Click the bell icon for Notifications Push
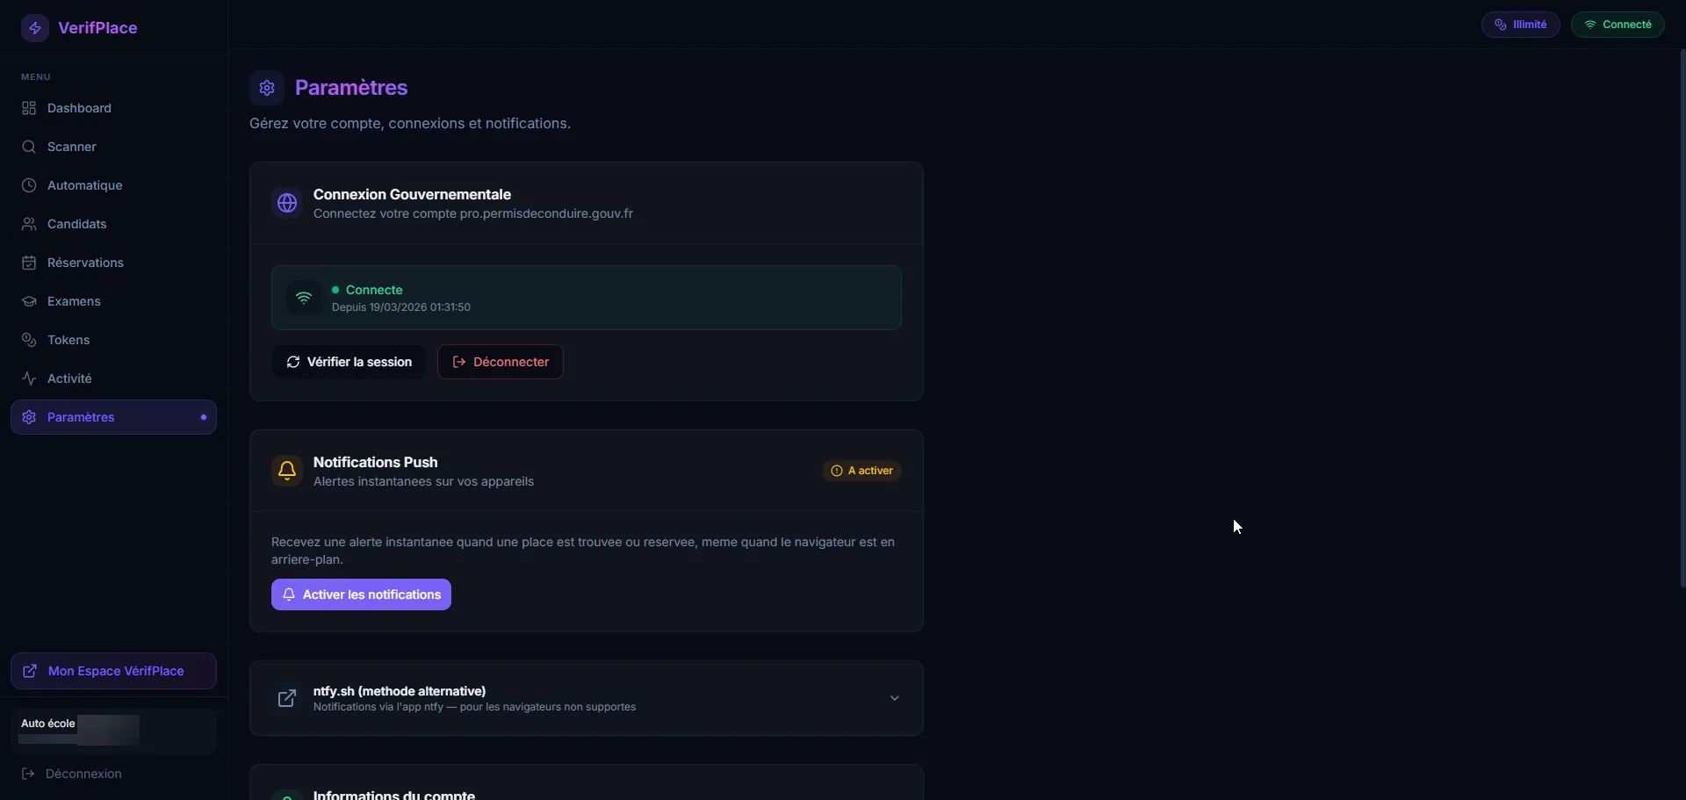 pos(287,471)
